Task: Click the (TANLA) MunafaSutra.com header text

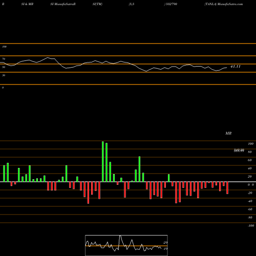Action: [x=224, y=4]
